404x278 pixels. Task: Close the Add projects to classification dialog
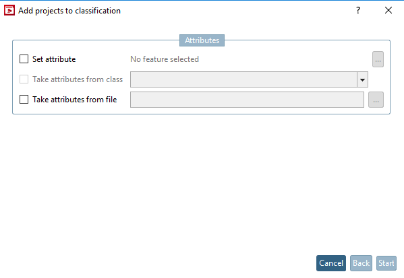coord(388,10)
